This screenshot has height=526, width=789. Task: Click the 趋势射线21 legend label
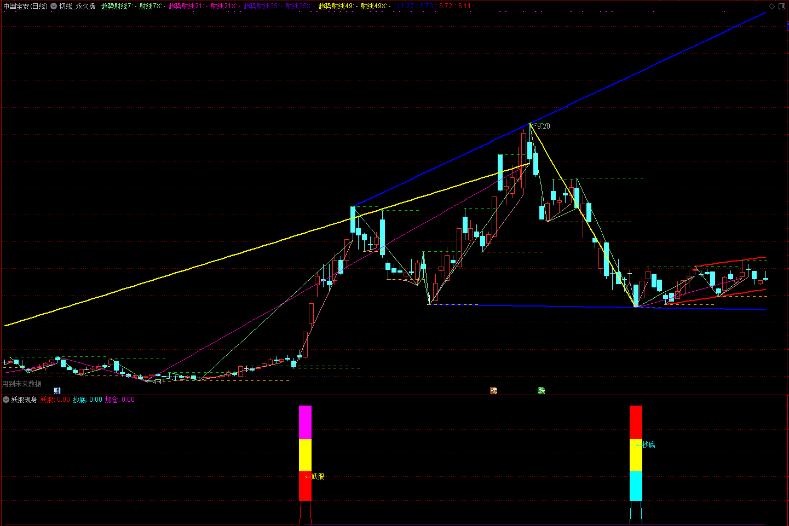188,7
